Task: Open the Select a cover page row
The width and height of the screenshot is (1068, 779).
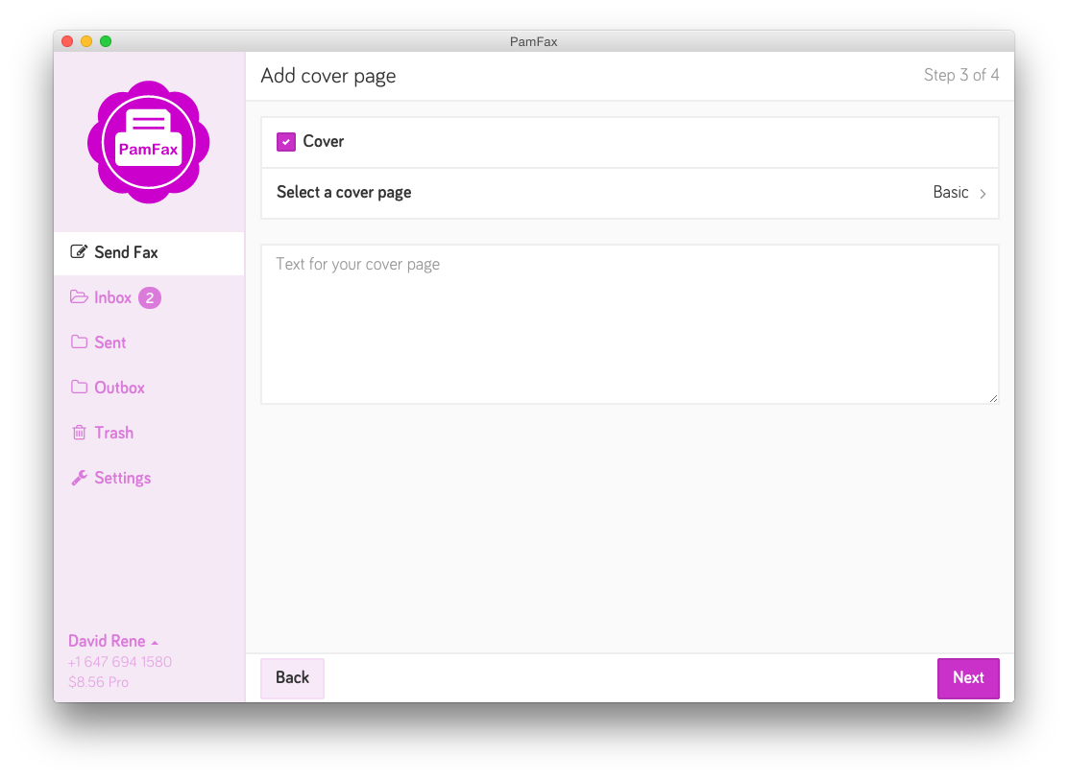Action: [630, 193]
